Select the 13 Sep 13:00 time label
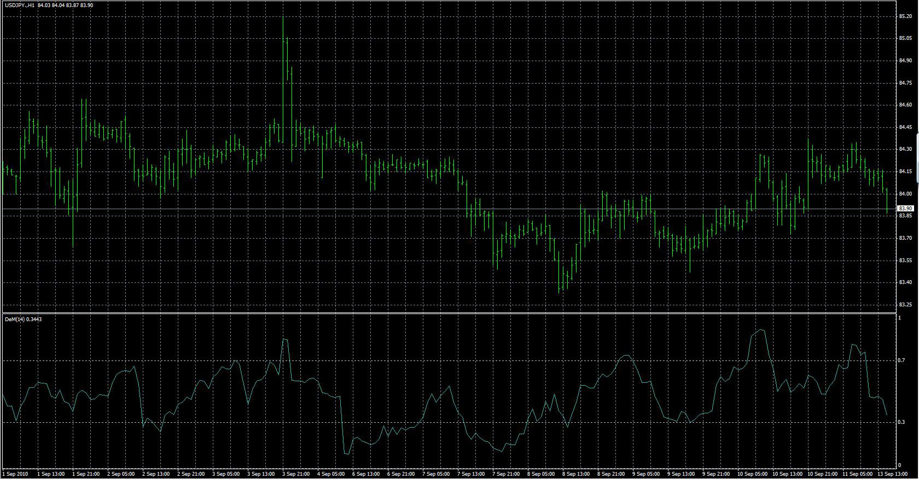919x479 pixels. [892, 474]
